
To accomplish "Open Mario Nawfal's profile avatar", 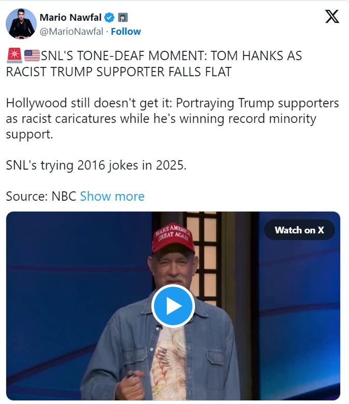I will (x=21, y=24).
